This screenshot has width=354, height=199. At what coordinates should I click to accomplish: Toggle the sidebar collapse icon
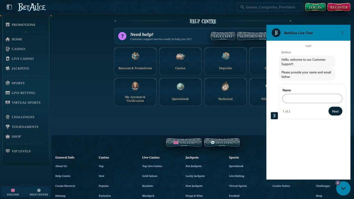click(9, 7)
